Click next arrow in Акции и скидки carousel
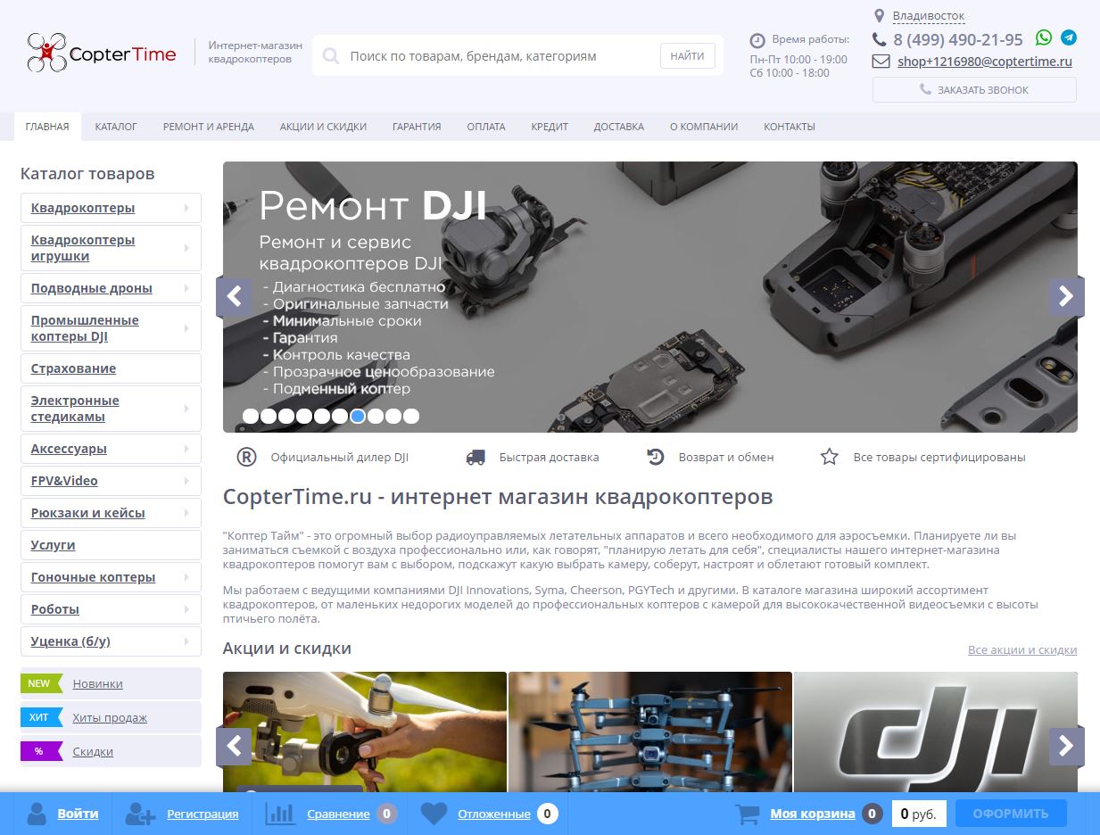This screenshot has width=1100, height=835. click(1066, 746)
